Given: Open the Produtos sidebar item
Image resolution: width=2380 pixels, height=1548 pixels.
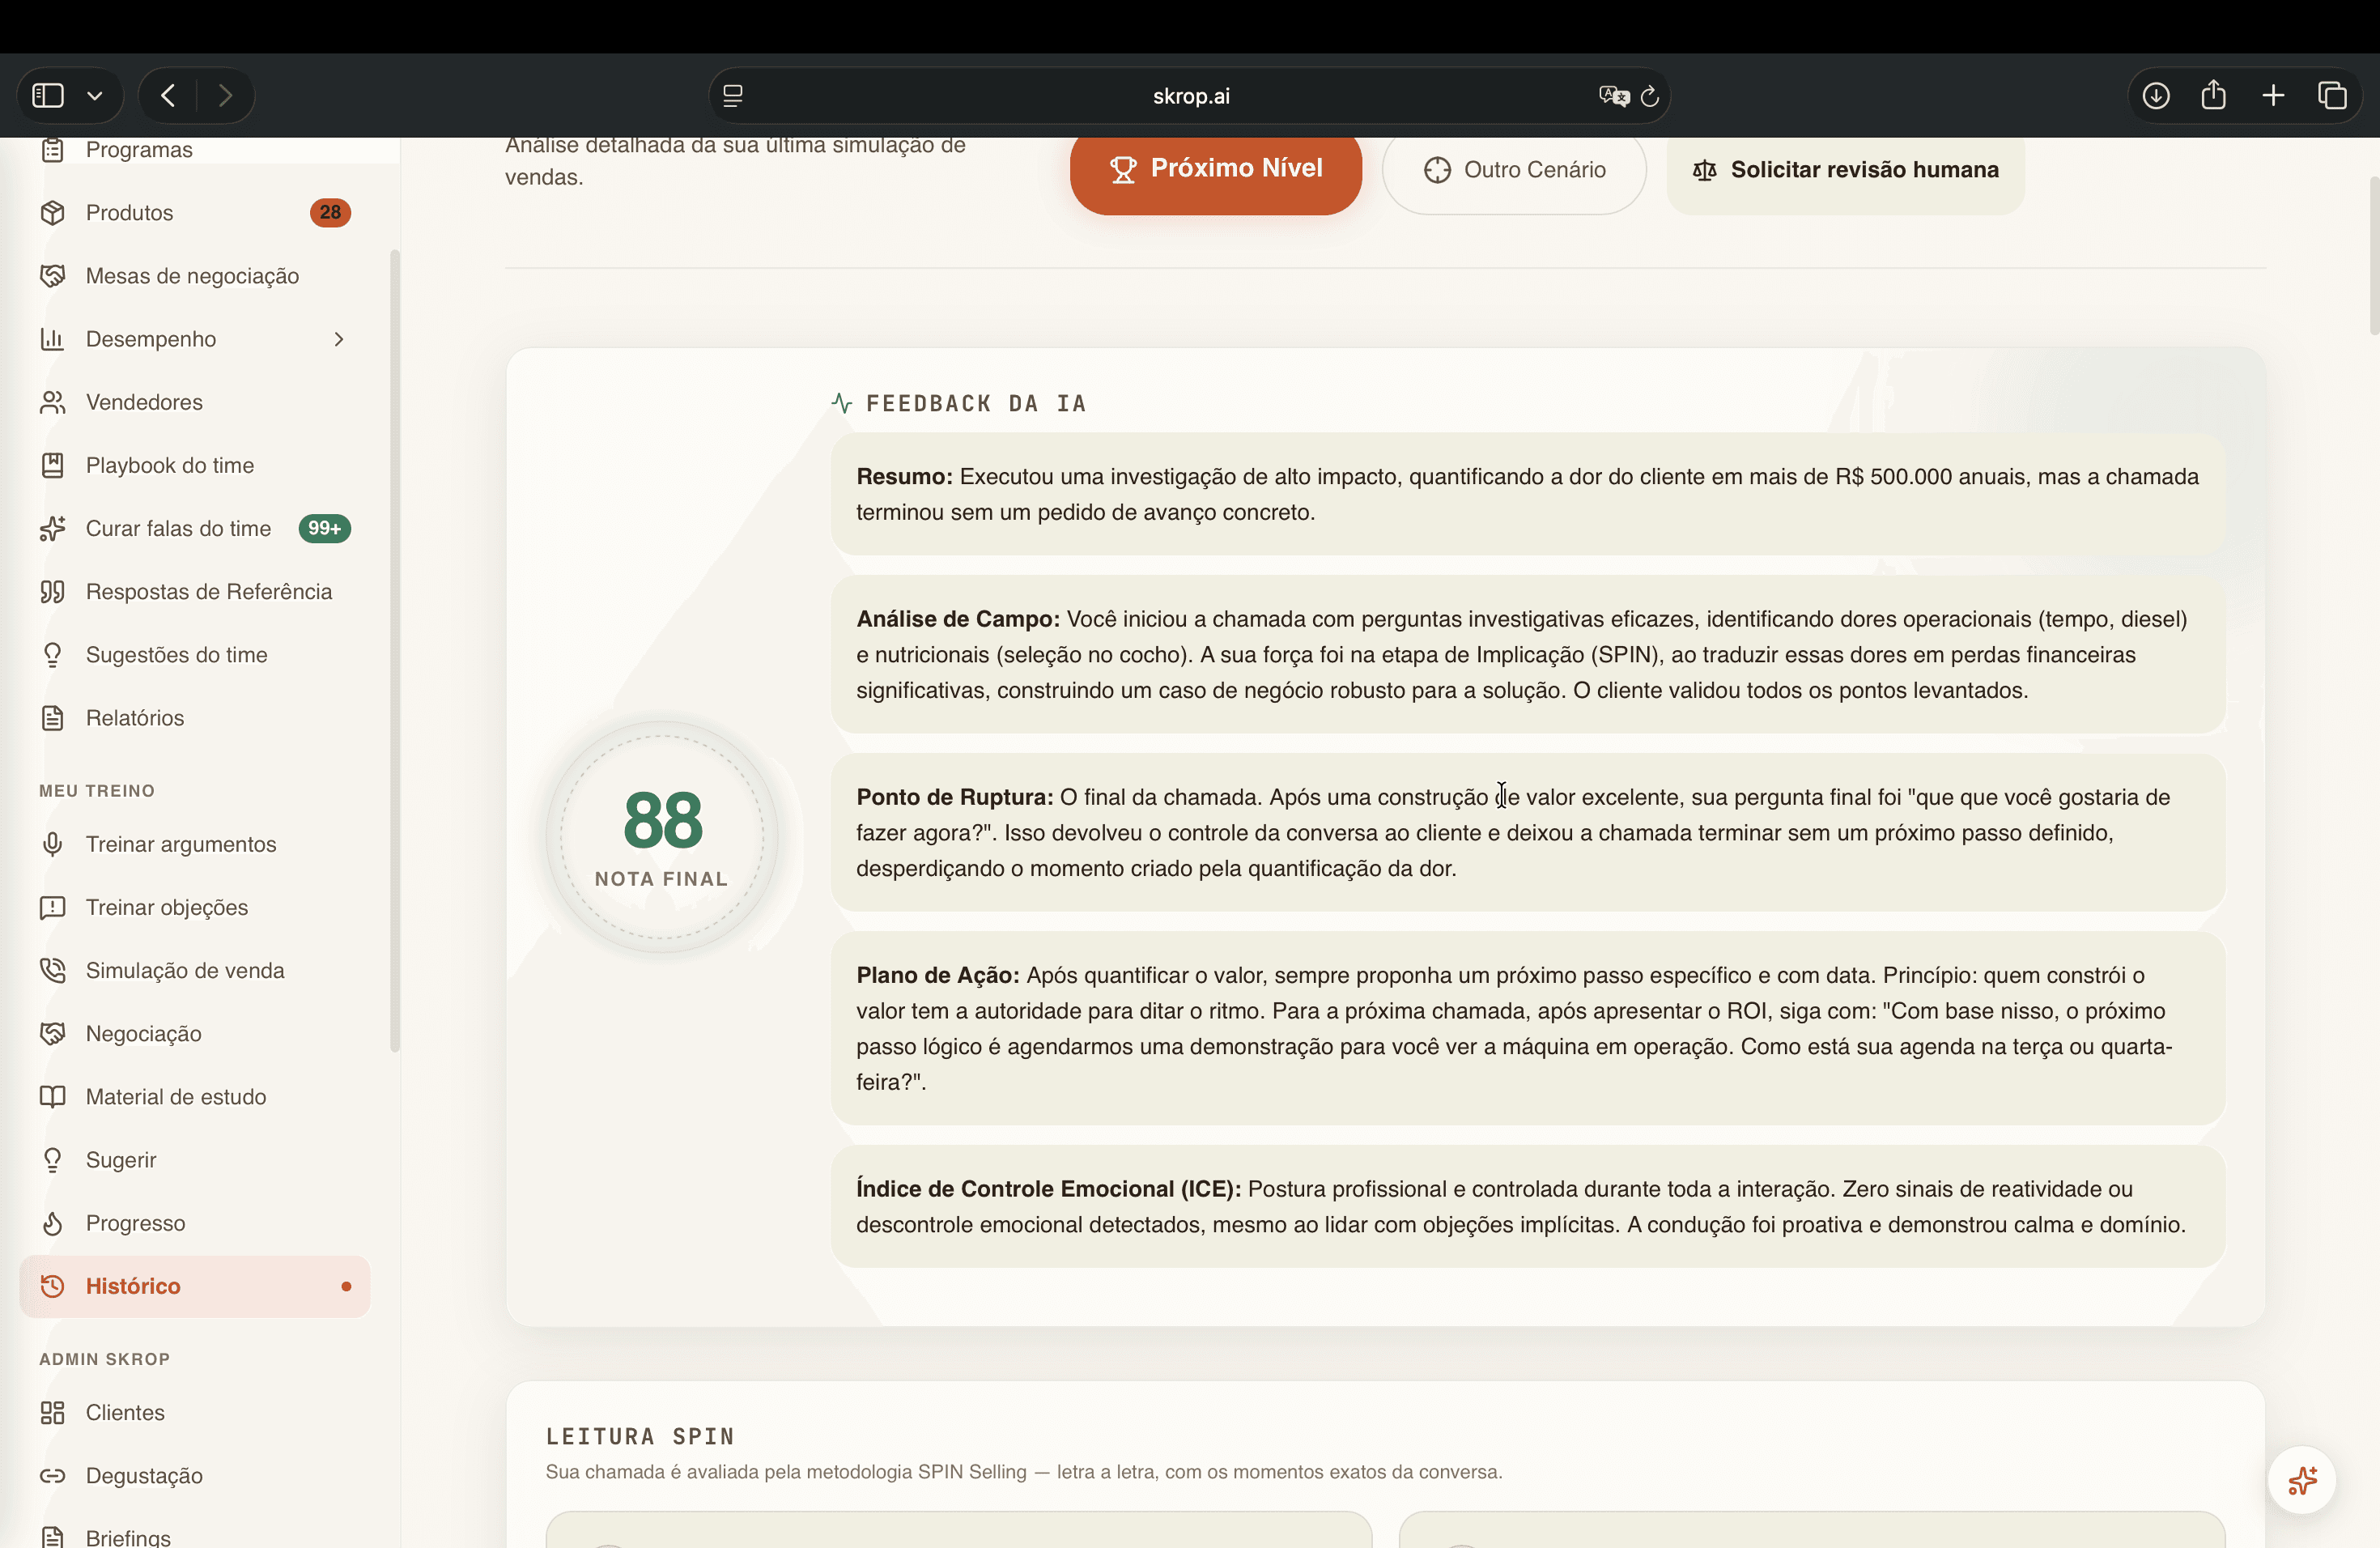Looking at the screenshot, I should (195, 212).
